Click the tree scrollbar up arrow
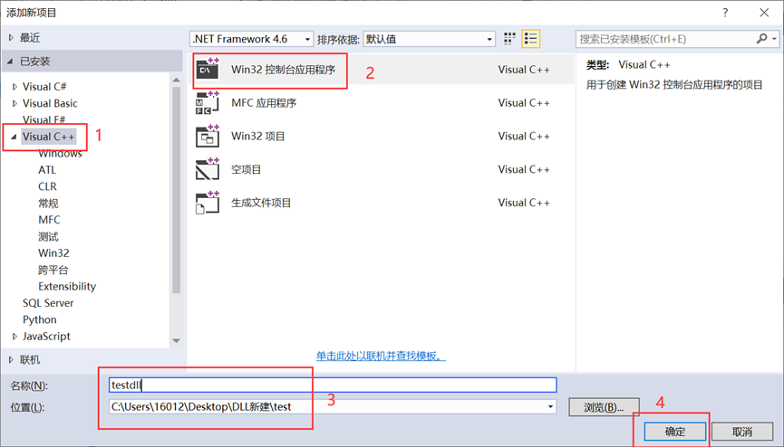 pos(176,80)
